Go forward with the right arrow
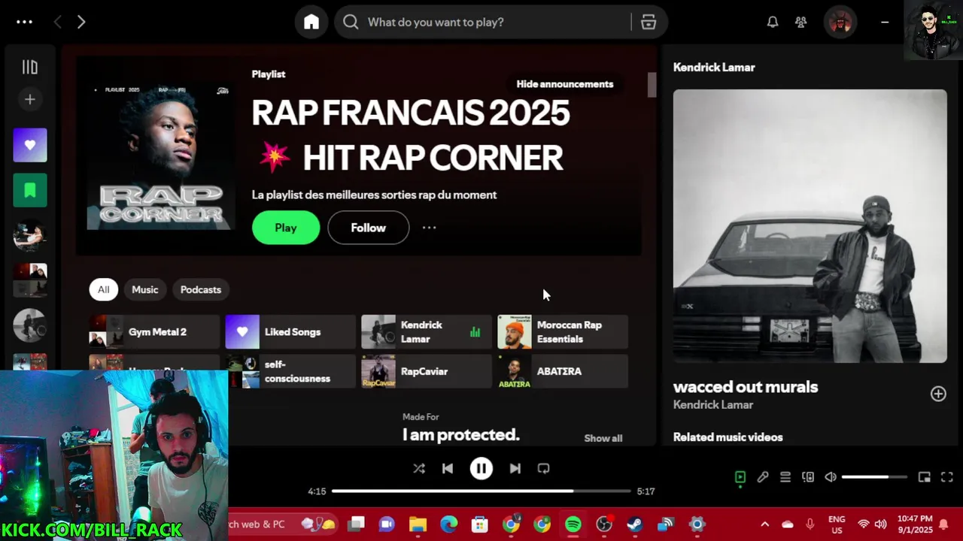The height and width of the screenshot is (541, 963). click(x=81, y=22)
